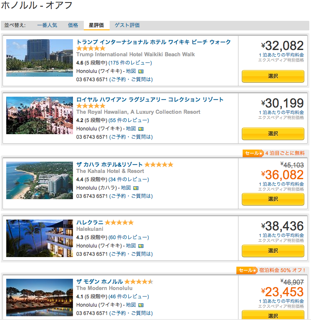
Task: Click star rating of Trump International Hotel
Action: [x=90, y=48]
